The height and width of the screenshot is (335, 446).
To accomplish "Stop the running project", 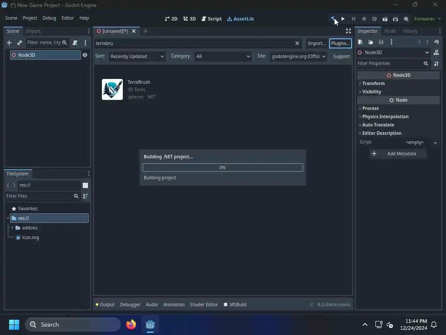I will click(x=364, y=18).
